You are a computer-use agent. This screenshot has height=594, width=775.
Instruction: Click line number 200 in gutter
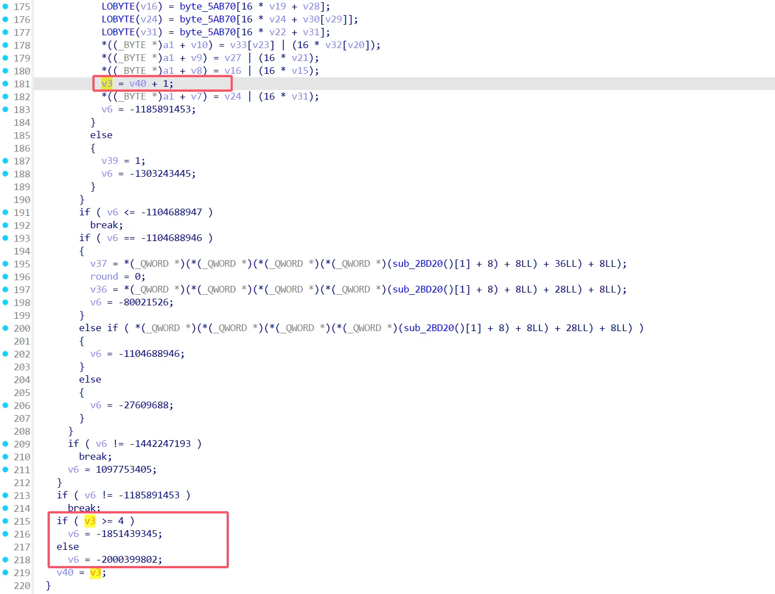click(22, 328)
